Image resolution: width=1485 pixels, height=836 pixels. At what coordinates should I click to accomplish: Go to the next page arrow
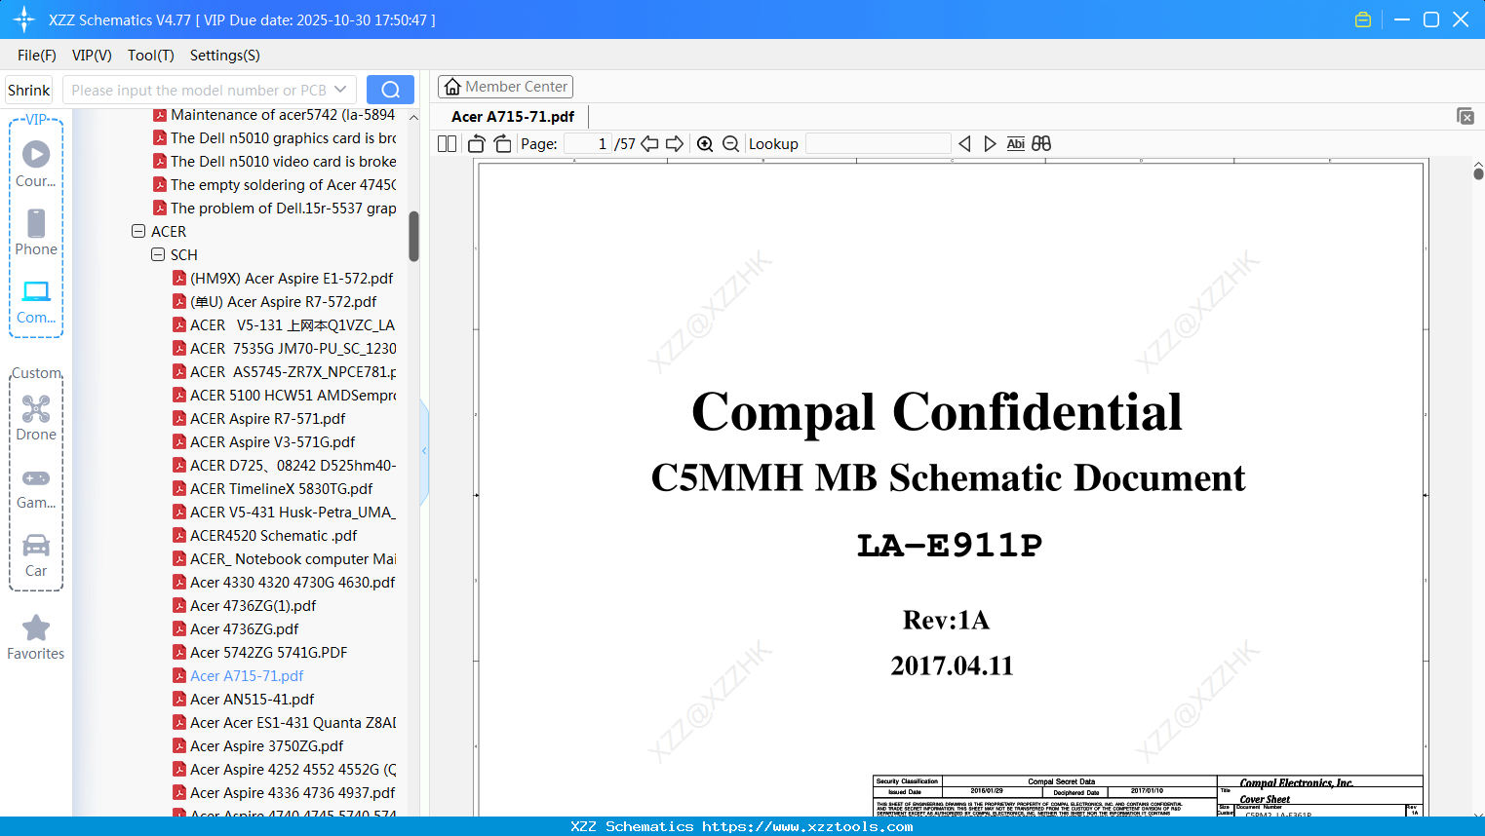675,144
